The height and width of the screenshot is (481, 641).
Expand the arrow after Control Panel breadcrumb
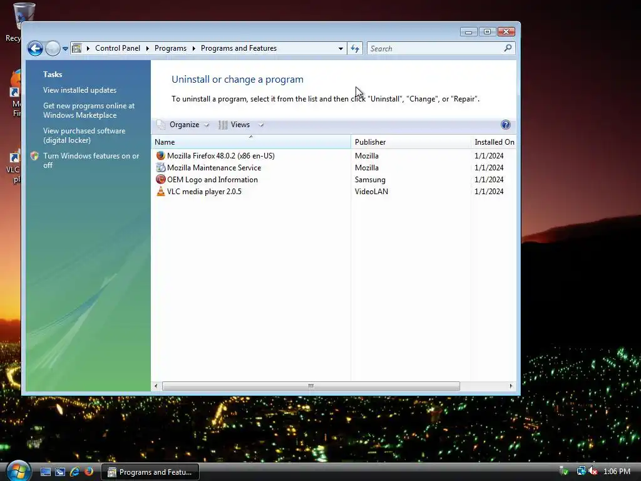coord(148,48)
